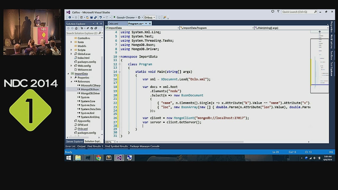Open the Main(string[] args) member dropdown

(328, 28)
